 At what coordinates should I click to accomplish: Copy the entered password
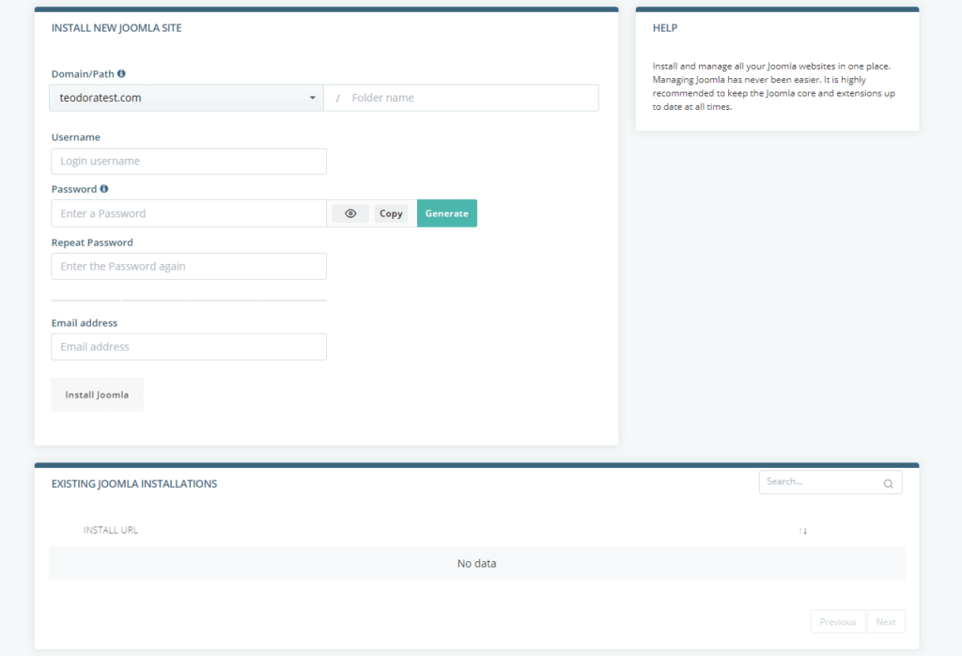tap(392, 213)
